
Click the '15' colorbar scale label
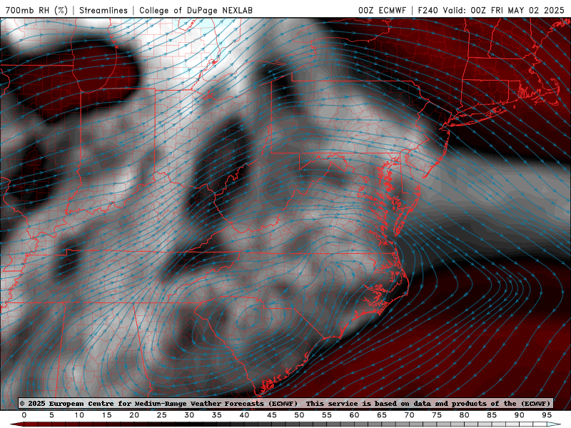[106, 415]
